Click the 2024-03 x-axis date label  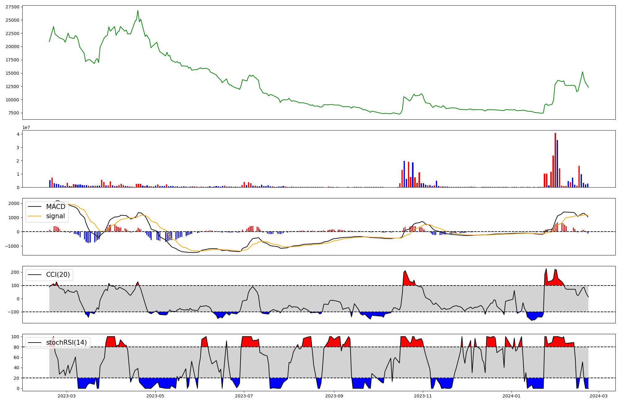(x=599, y=396)
